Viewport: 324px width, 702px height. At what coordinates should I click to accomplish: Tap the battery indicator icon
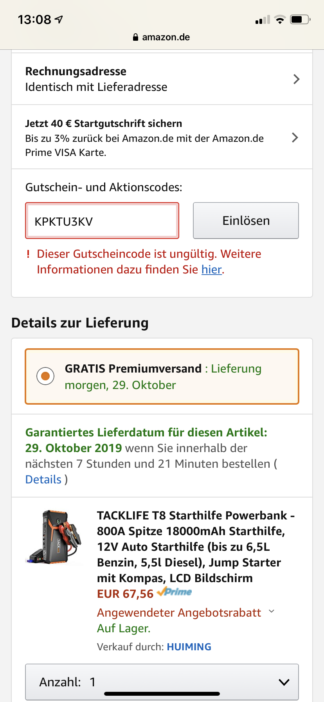[x=300, y=20]
